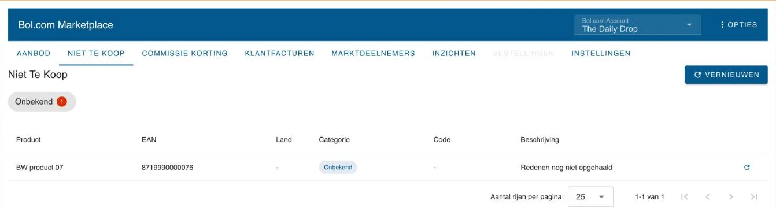
Task: Click the '1-1 van 1' pagination text
Action: click(x=649, y=197)
